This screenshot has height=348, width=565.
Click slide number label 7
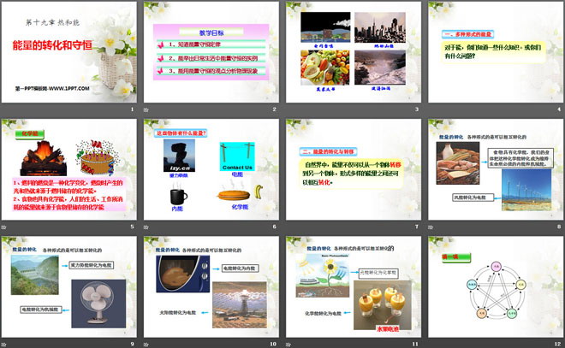click(417, 227)
